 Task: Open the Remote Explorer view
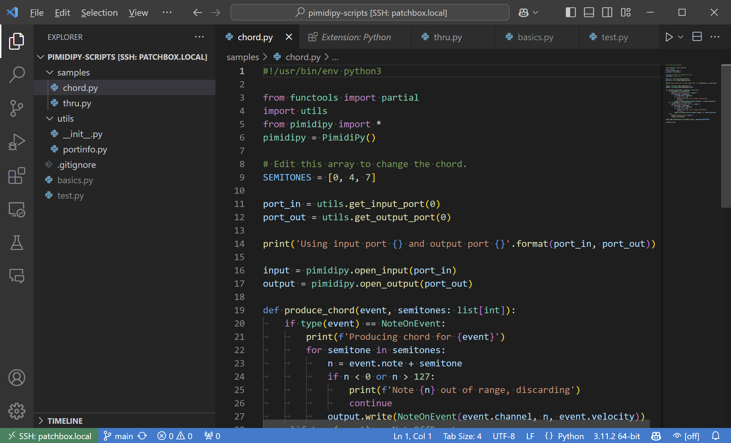(16, 209)
